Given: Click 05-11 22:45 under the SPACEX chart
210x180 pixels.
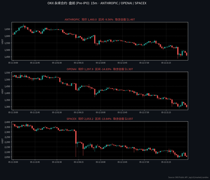Looking at the screenshot, I should point(35,162).
